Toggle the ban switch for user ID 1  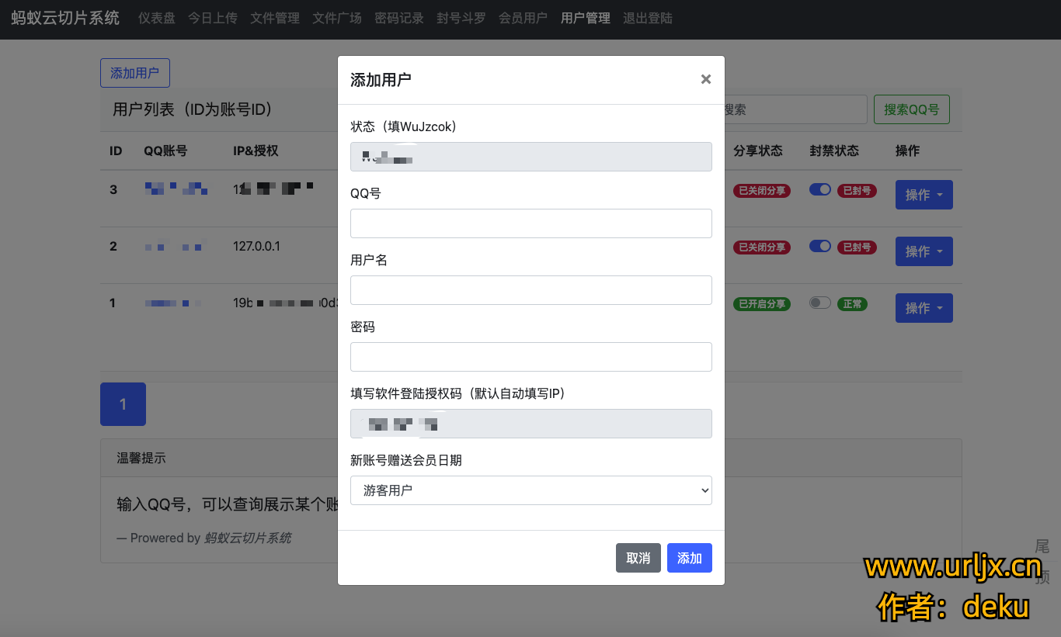tap(820, 303)
